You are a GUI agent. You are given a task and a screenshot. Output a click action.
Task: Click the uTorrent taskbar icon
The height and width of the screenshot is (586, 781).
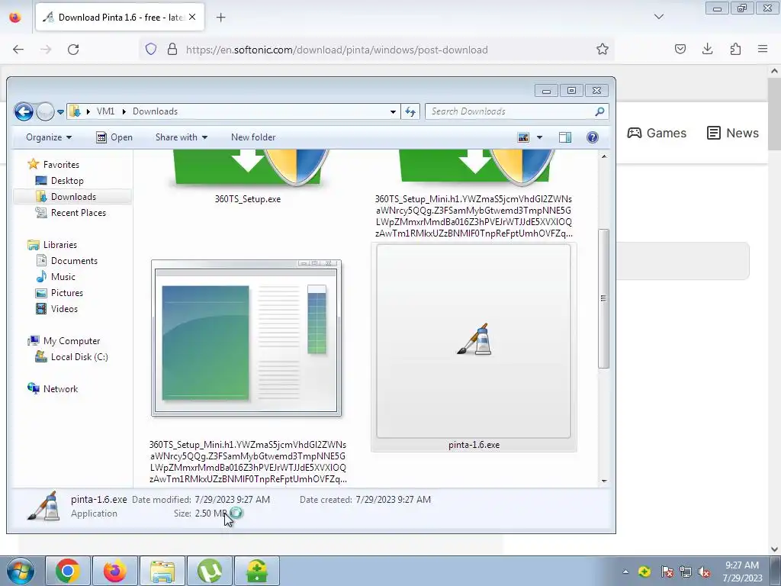(210, 571)
